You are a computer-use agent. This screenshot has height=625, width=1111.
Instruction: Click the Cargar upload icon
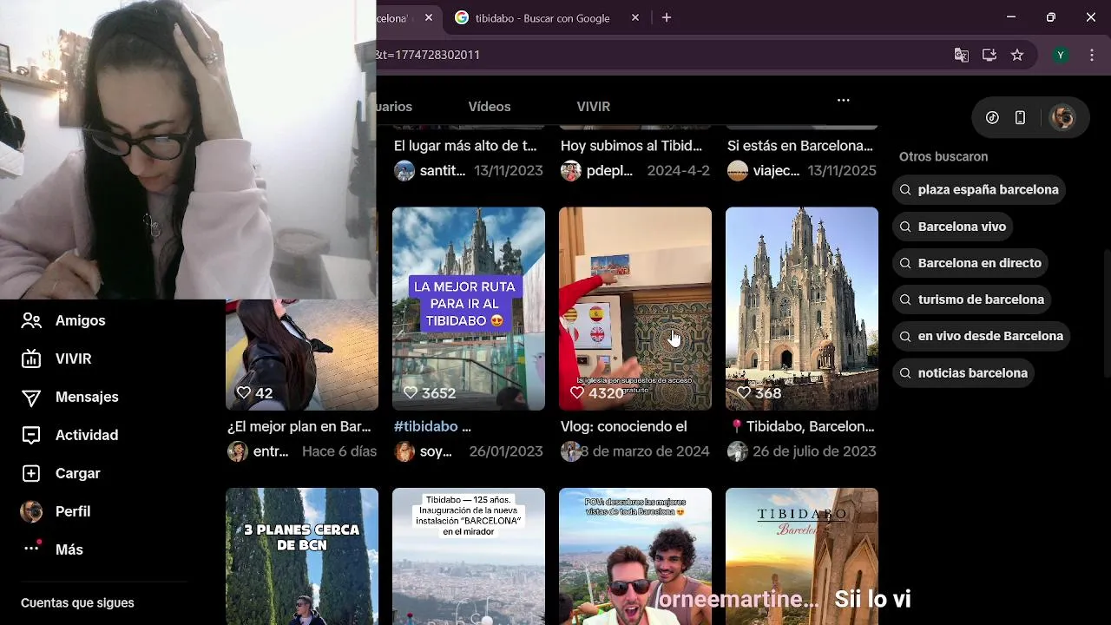click(x=31, y=473)
